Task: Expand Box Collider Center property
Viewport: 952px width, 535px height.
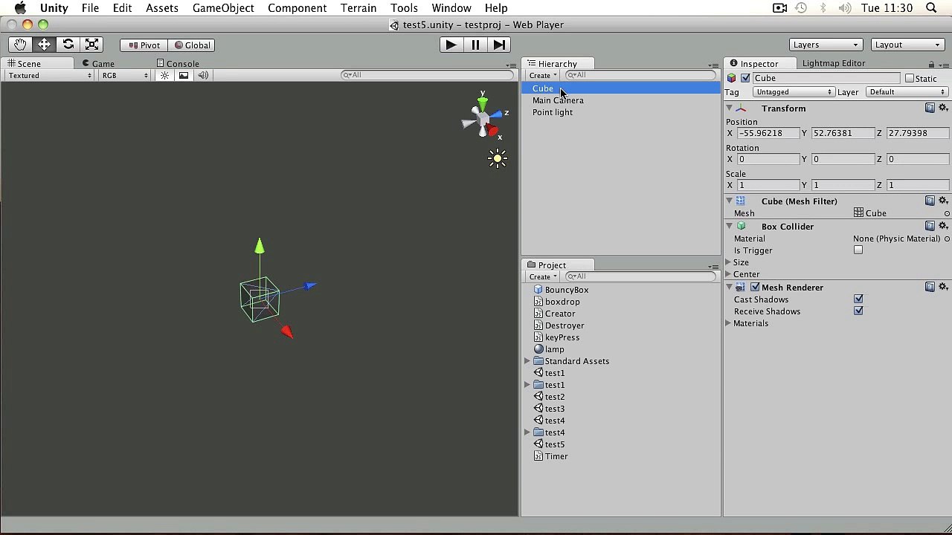Action: pyautogui.click(x=728, y=274)
